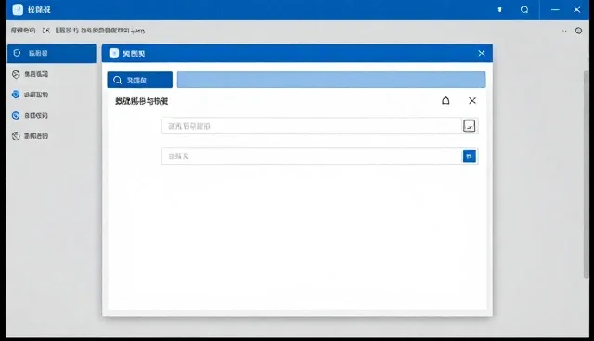Focus the first text input field in the dialog

click(312, 126)
